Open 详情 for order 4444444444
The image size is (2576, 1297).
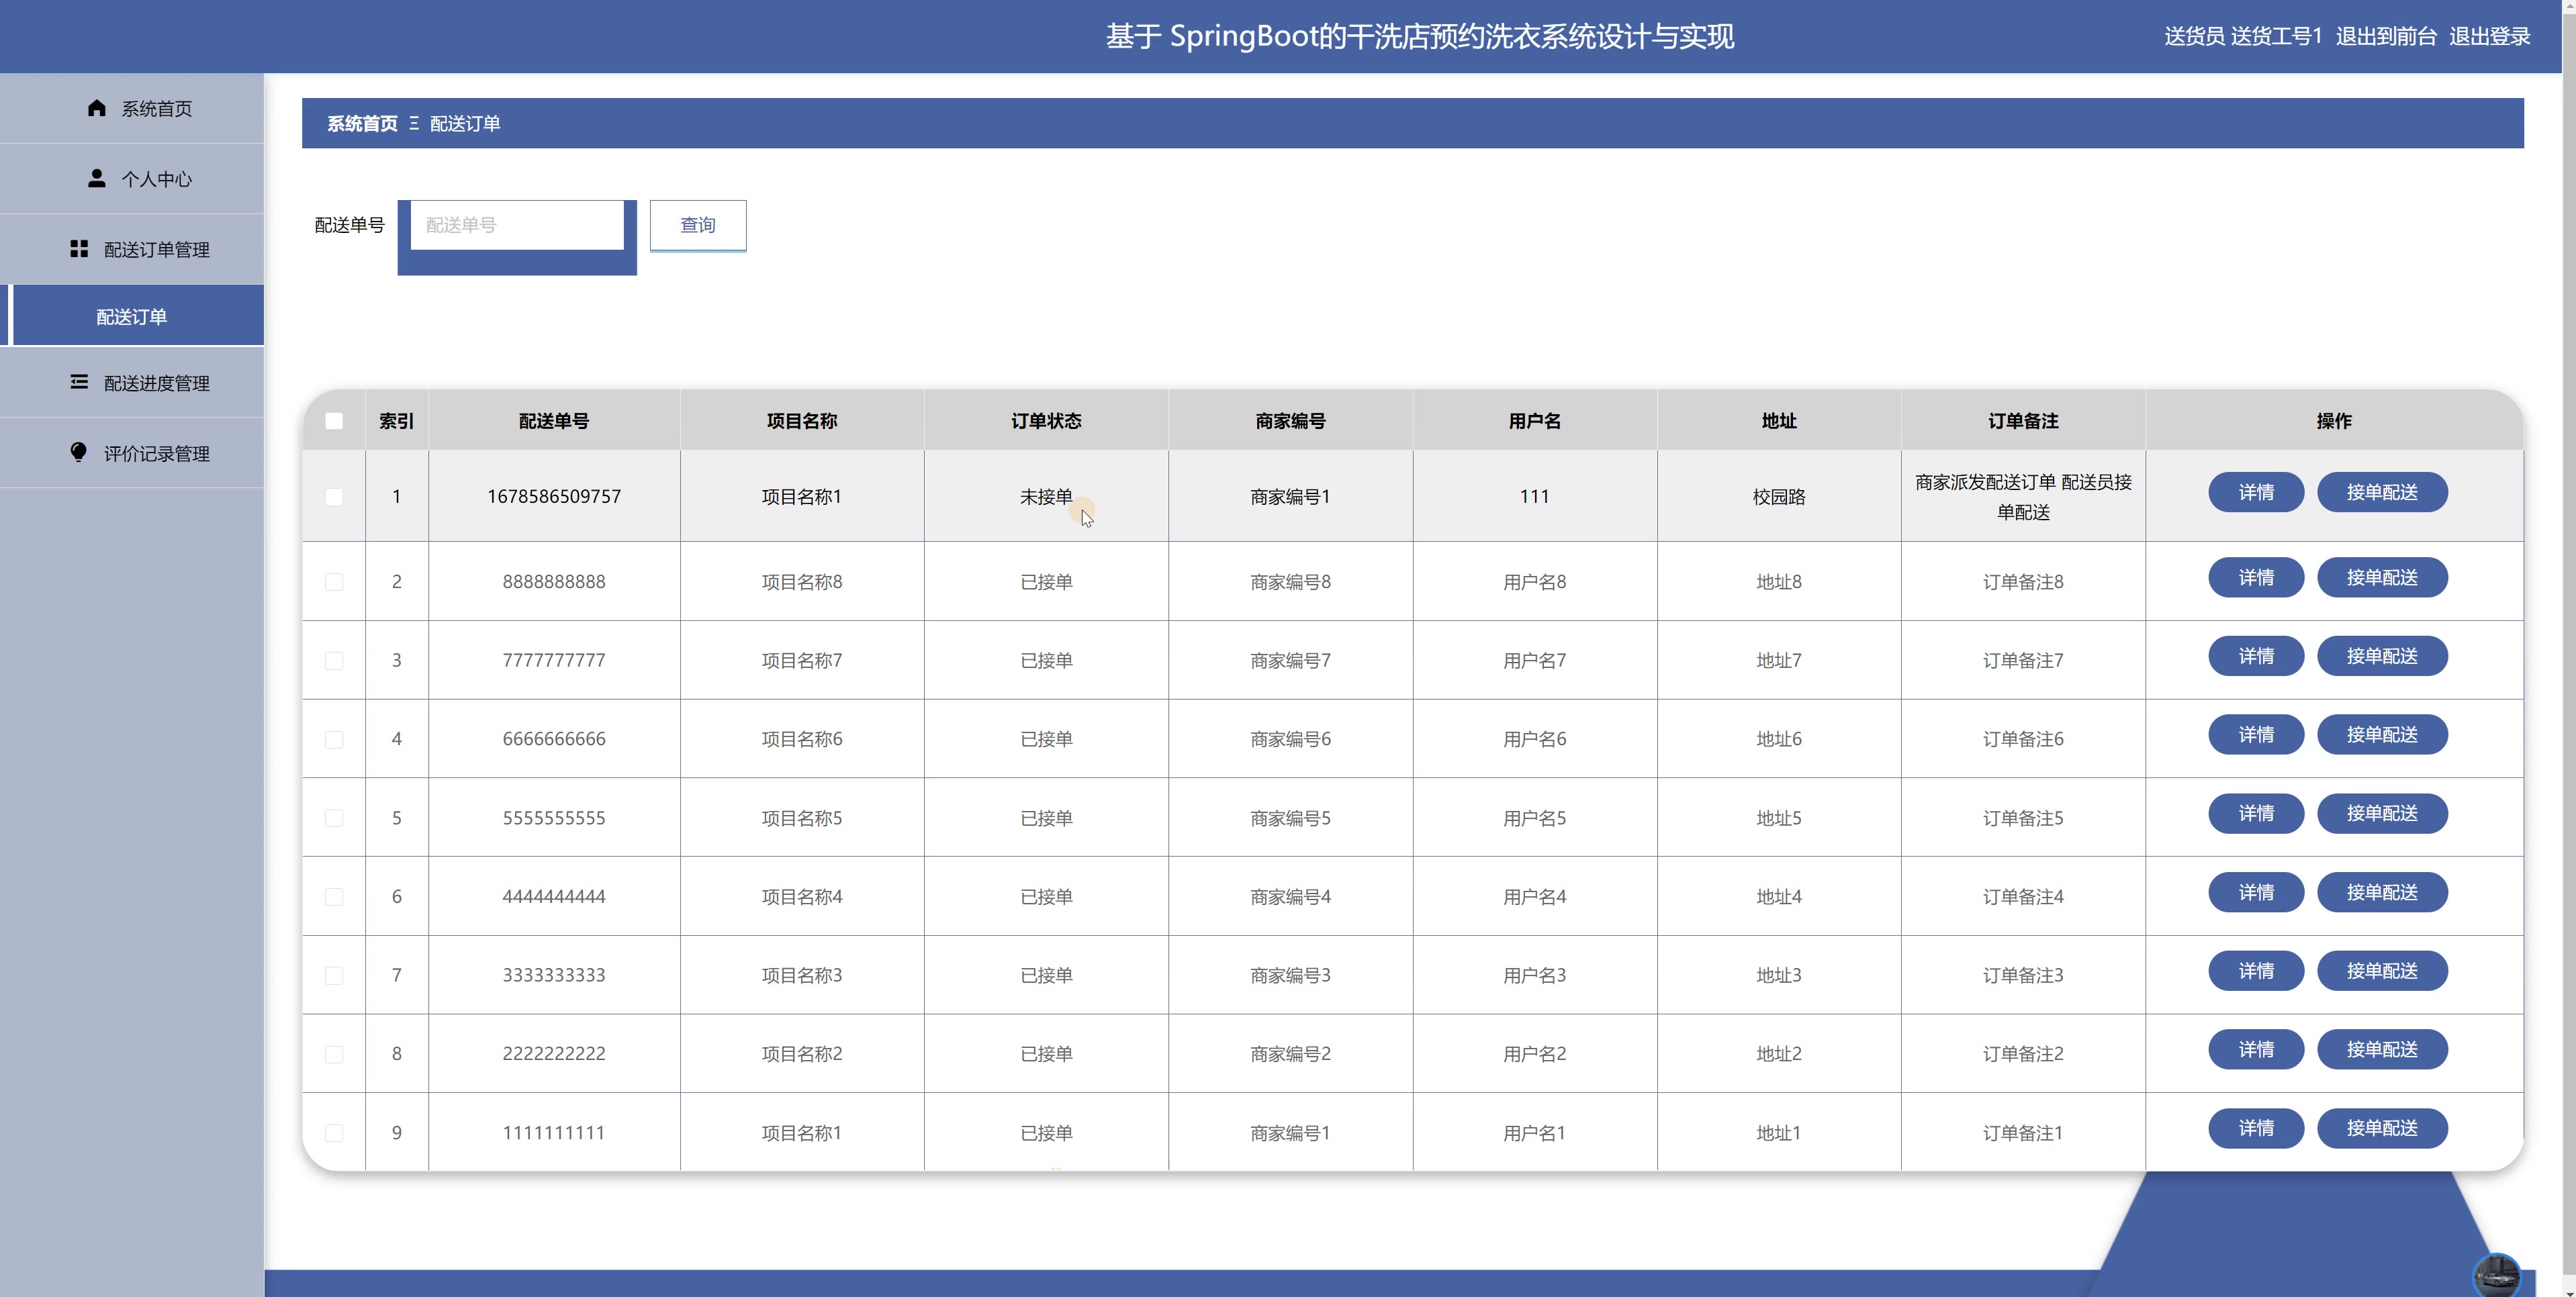2256,892
